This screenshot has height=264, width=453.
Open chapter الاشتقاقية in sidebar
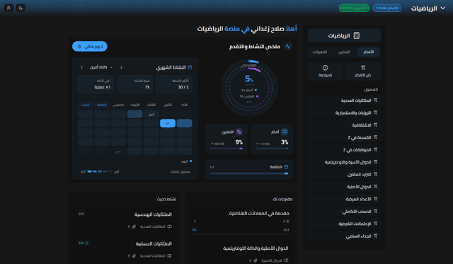[344, 125]
